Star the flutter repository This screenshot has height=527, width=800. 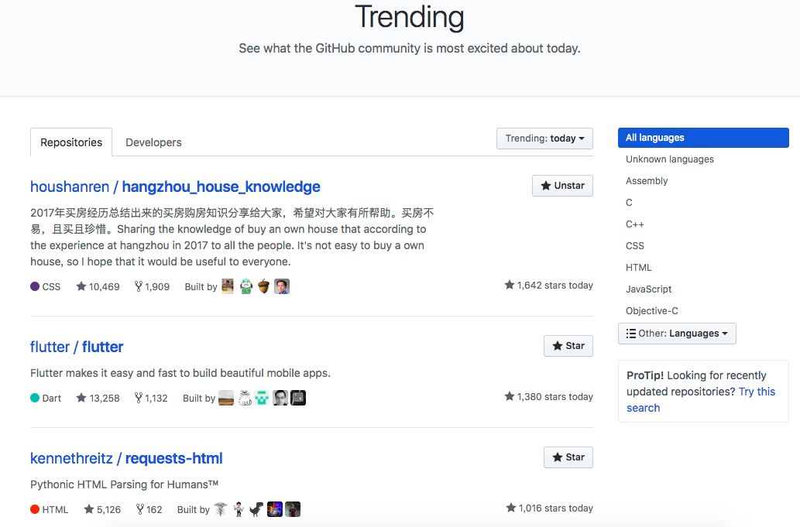coord(568,346)
